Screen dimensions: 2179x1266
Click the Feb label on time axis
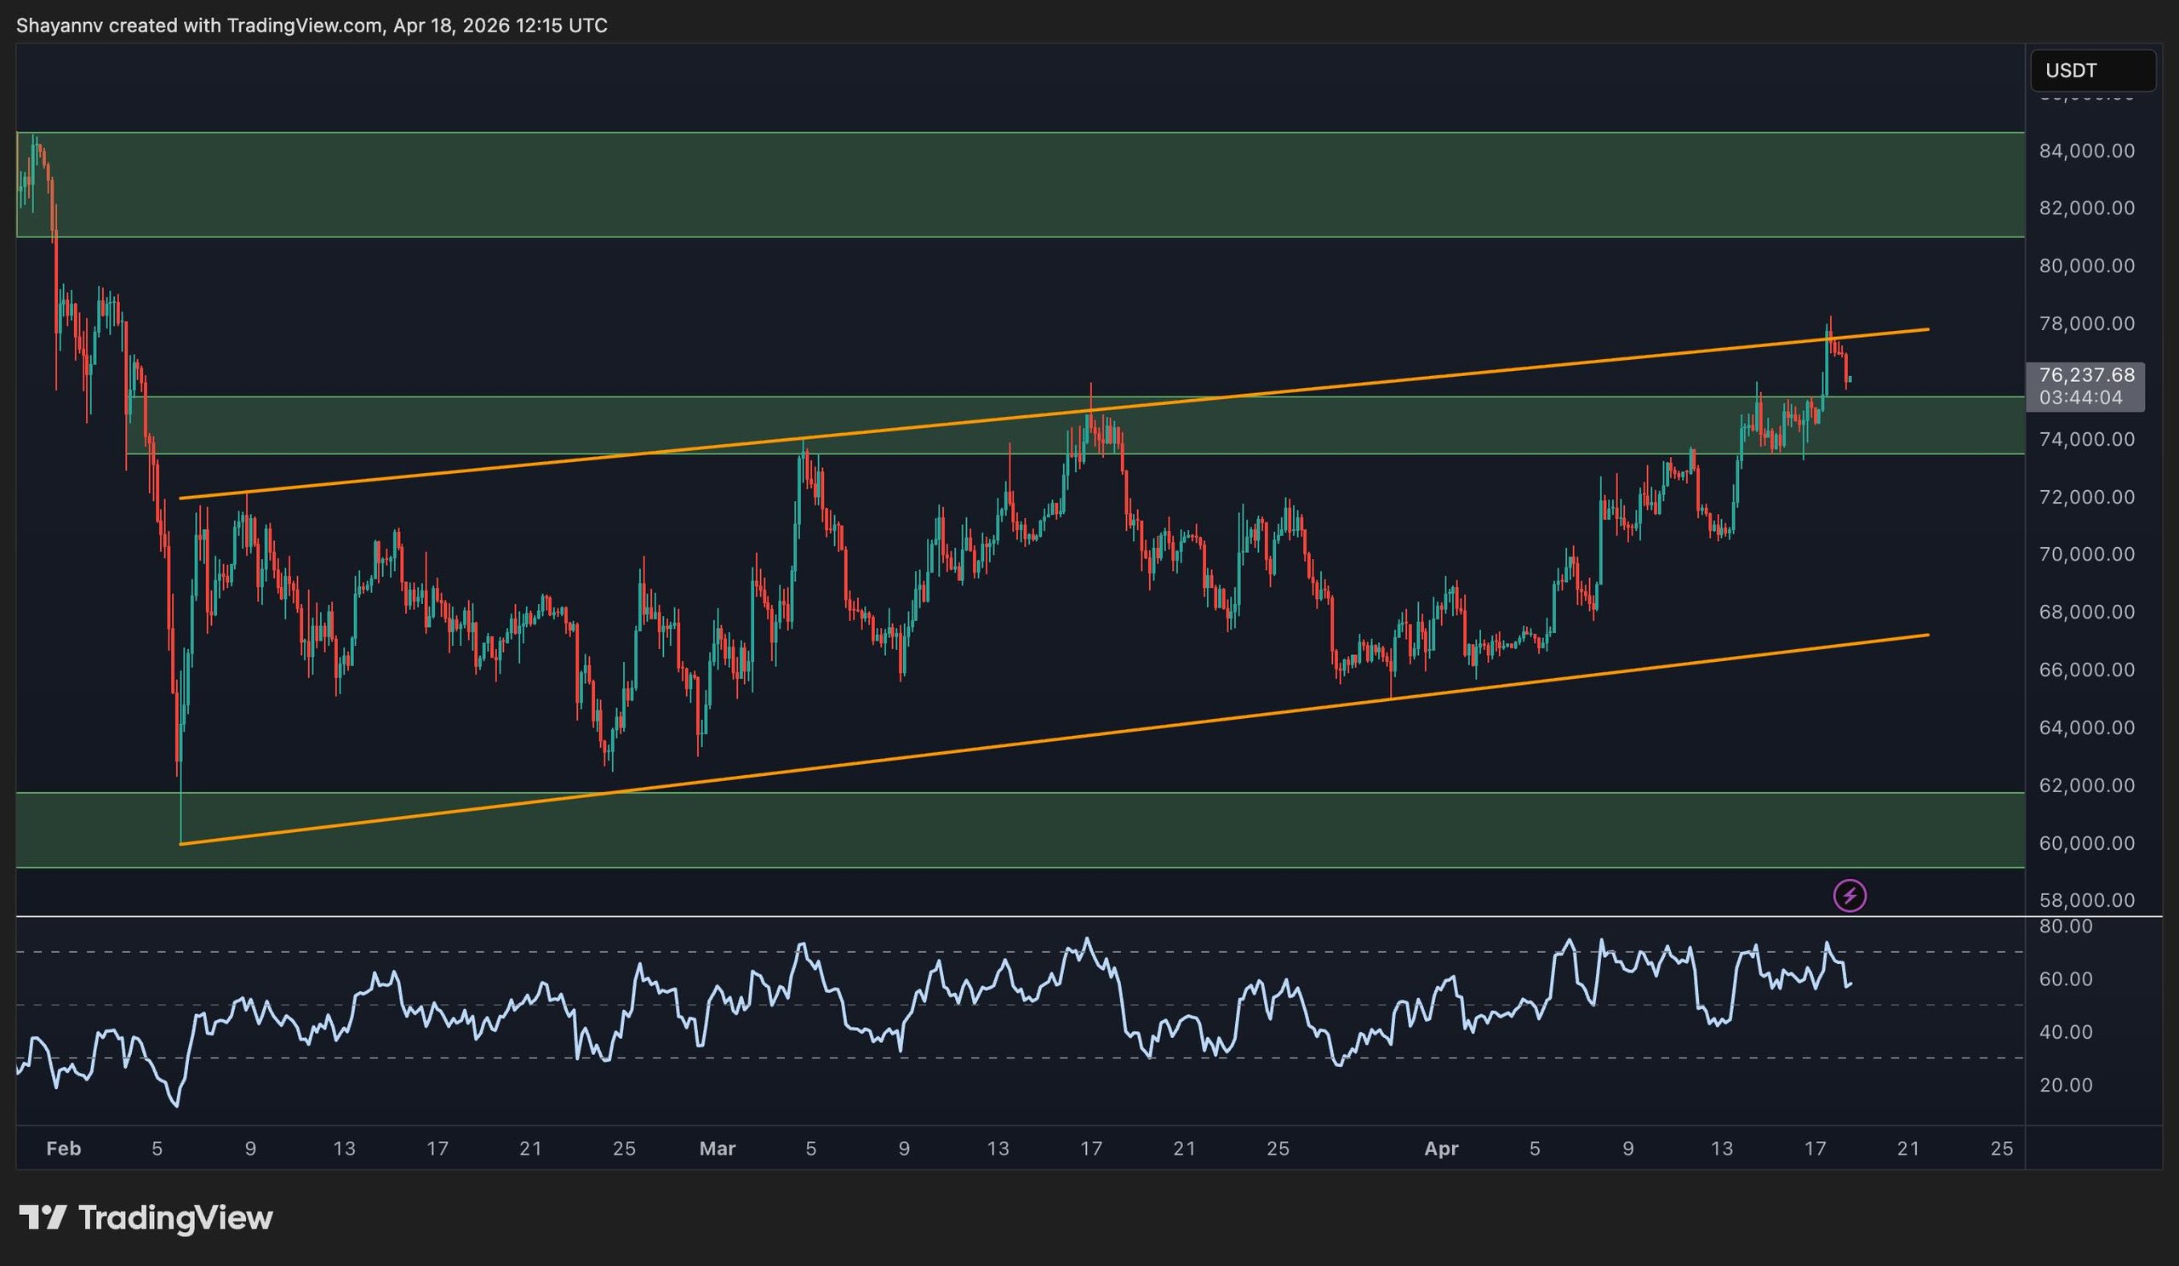point(63,1149)
